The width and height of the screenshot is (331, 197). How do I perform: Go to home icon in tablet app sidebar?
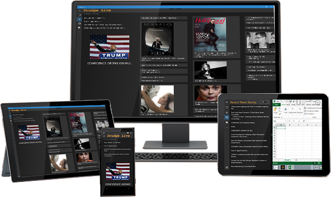coord(227,112)
